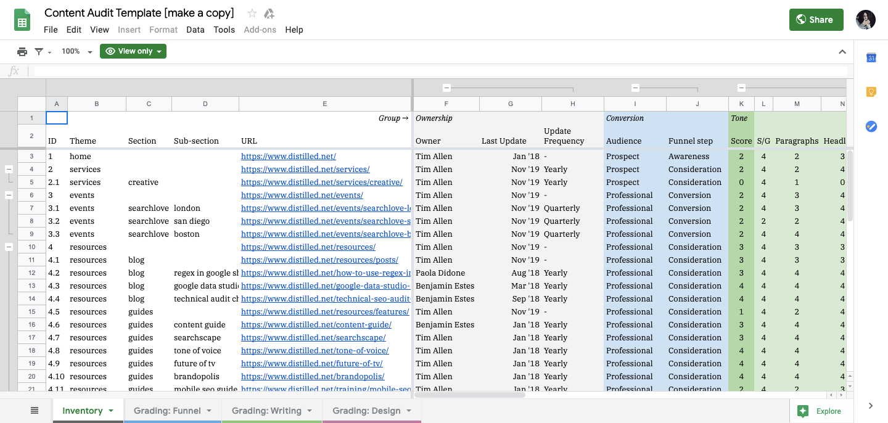Open Google Calendar from the side panel
The image size is (888, 423).
pos(871,57)
